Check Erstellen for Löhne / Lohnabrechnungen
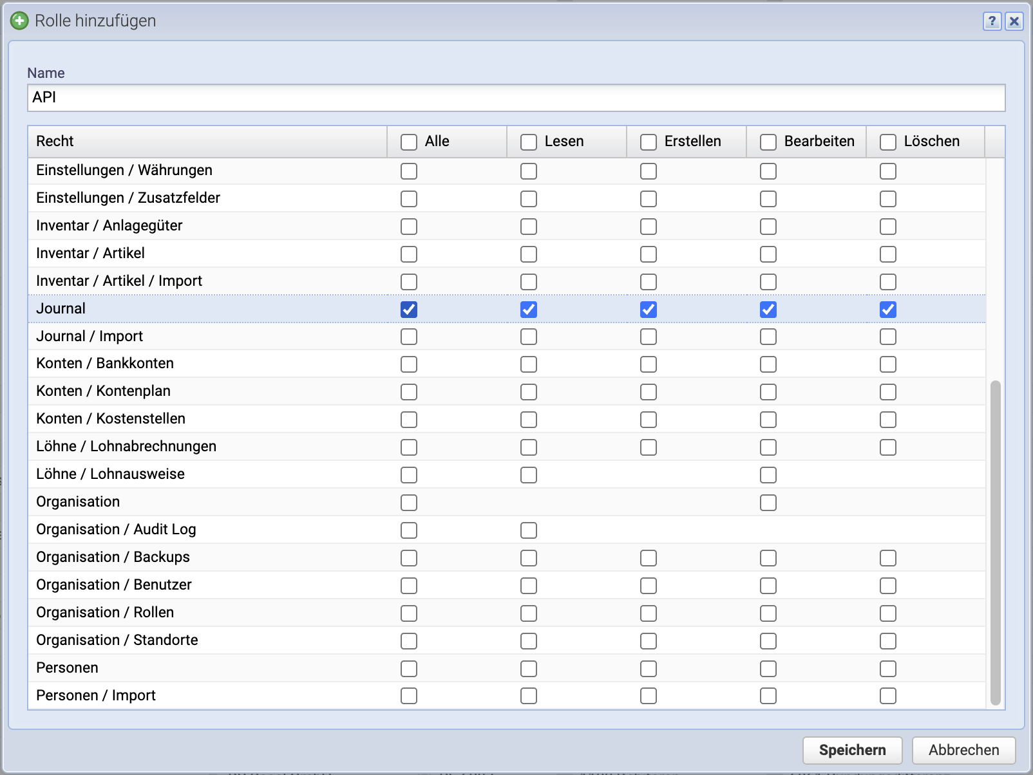The image size is (1033, 775). click(x=649, y=447)
